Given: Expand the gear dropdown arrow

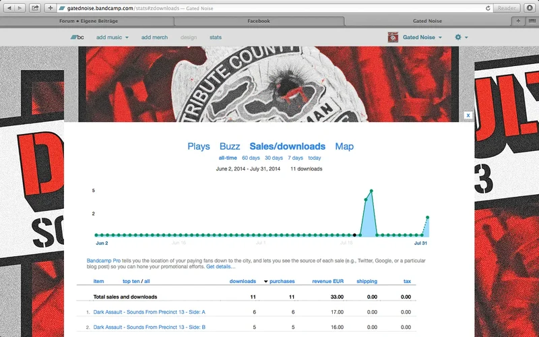Looking at the screenshot, I should click(x=466, y=38).
